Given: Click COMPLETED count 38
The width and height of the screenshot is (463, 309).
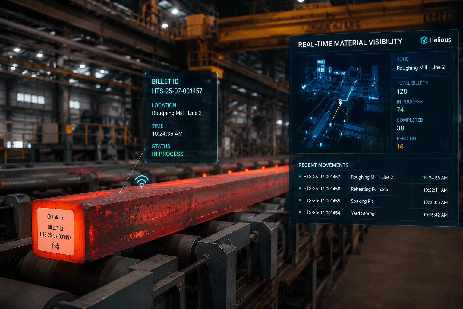Looking at the screenshot, I should [x=400, y=128].
